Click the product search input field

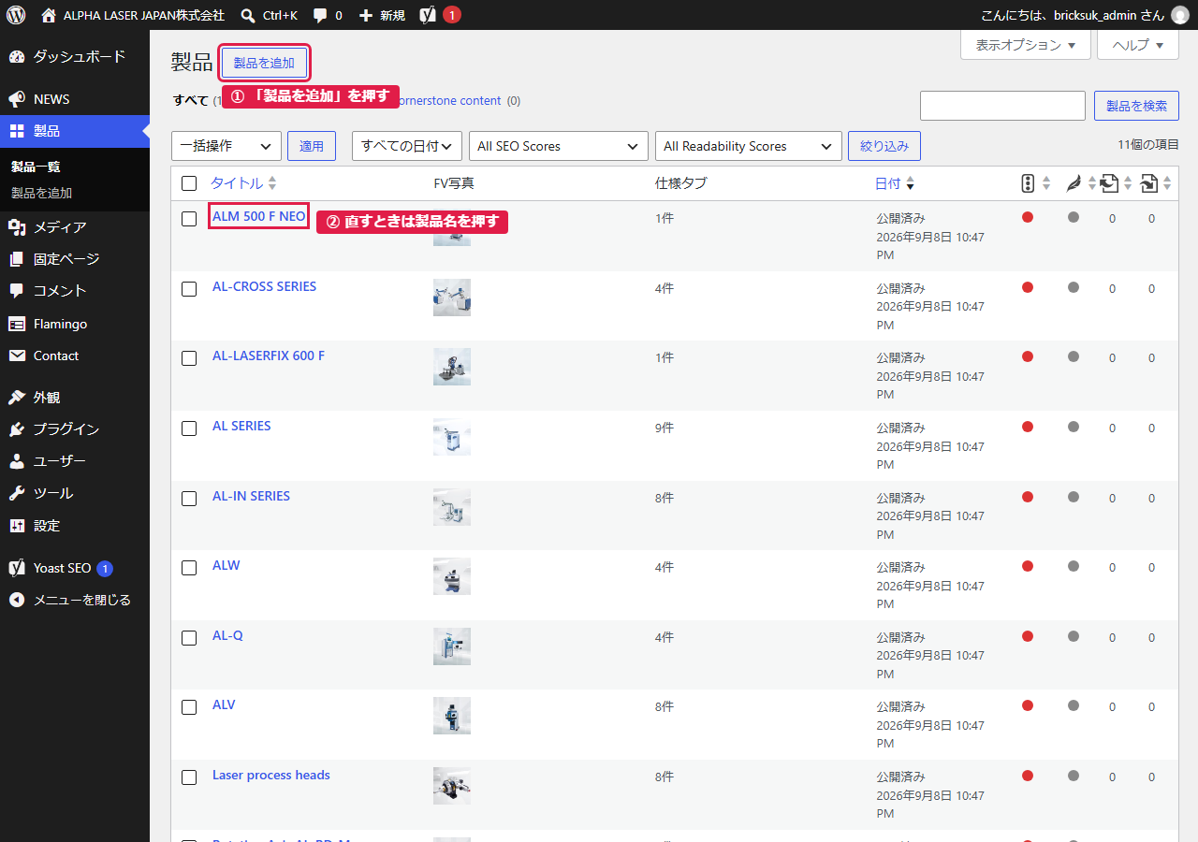click(1002, 106)
